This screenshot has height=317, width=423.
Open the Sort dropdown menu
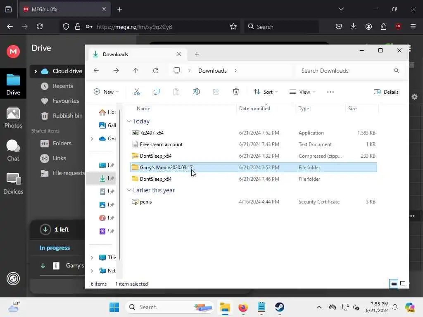pyautogui.click(x=266, y=92)
